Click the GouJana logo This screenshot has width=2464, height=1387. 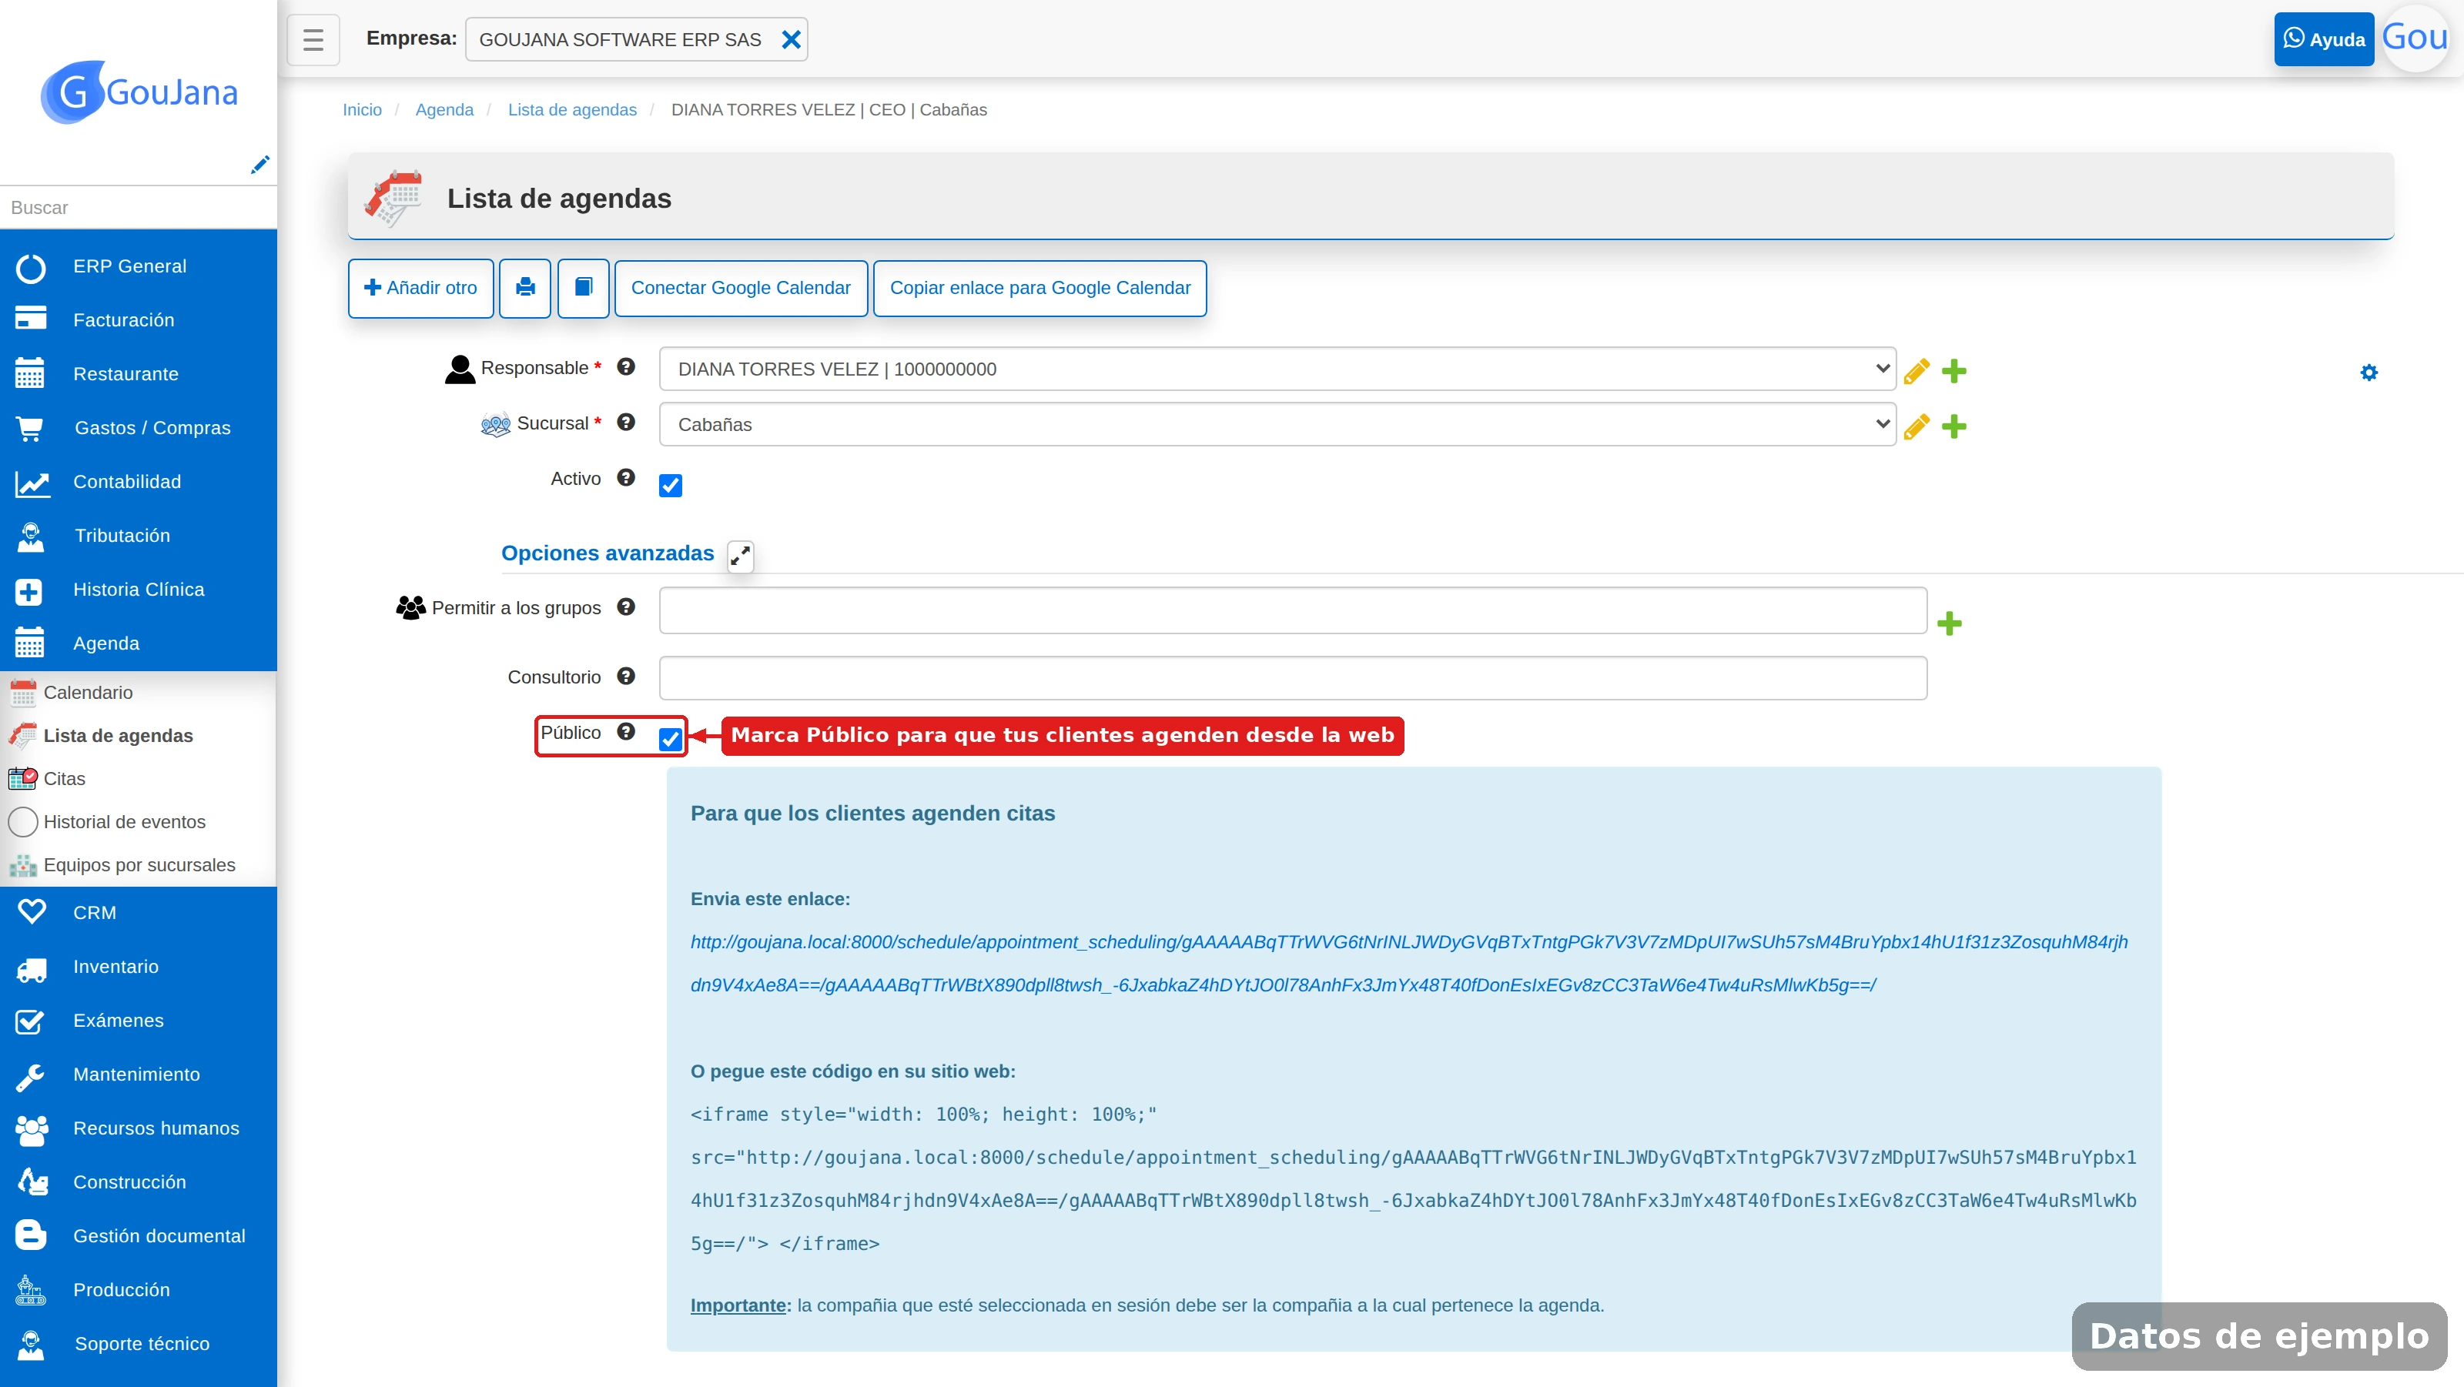139,92
